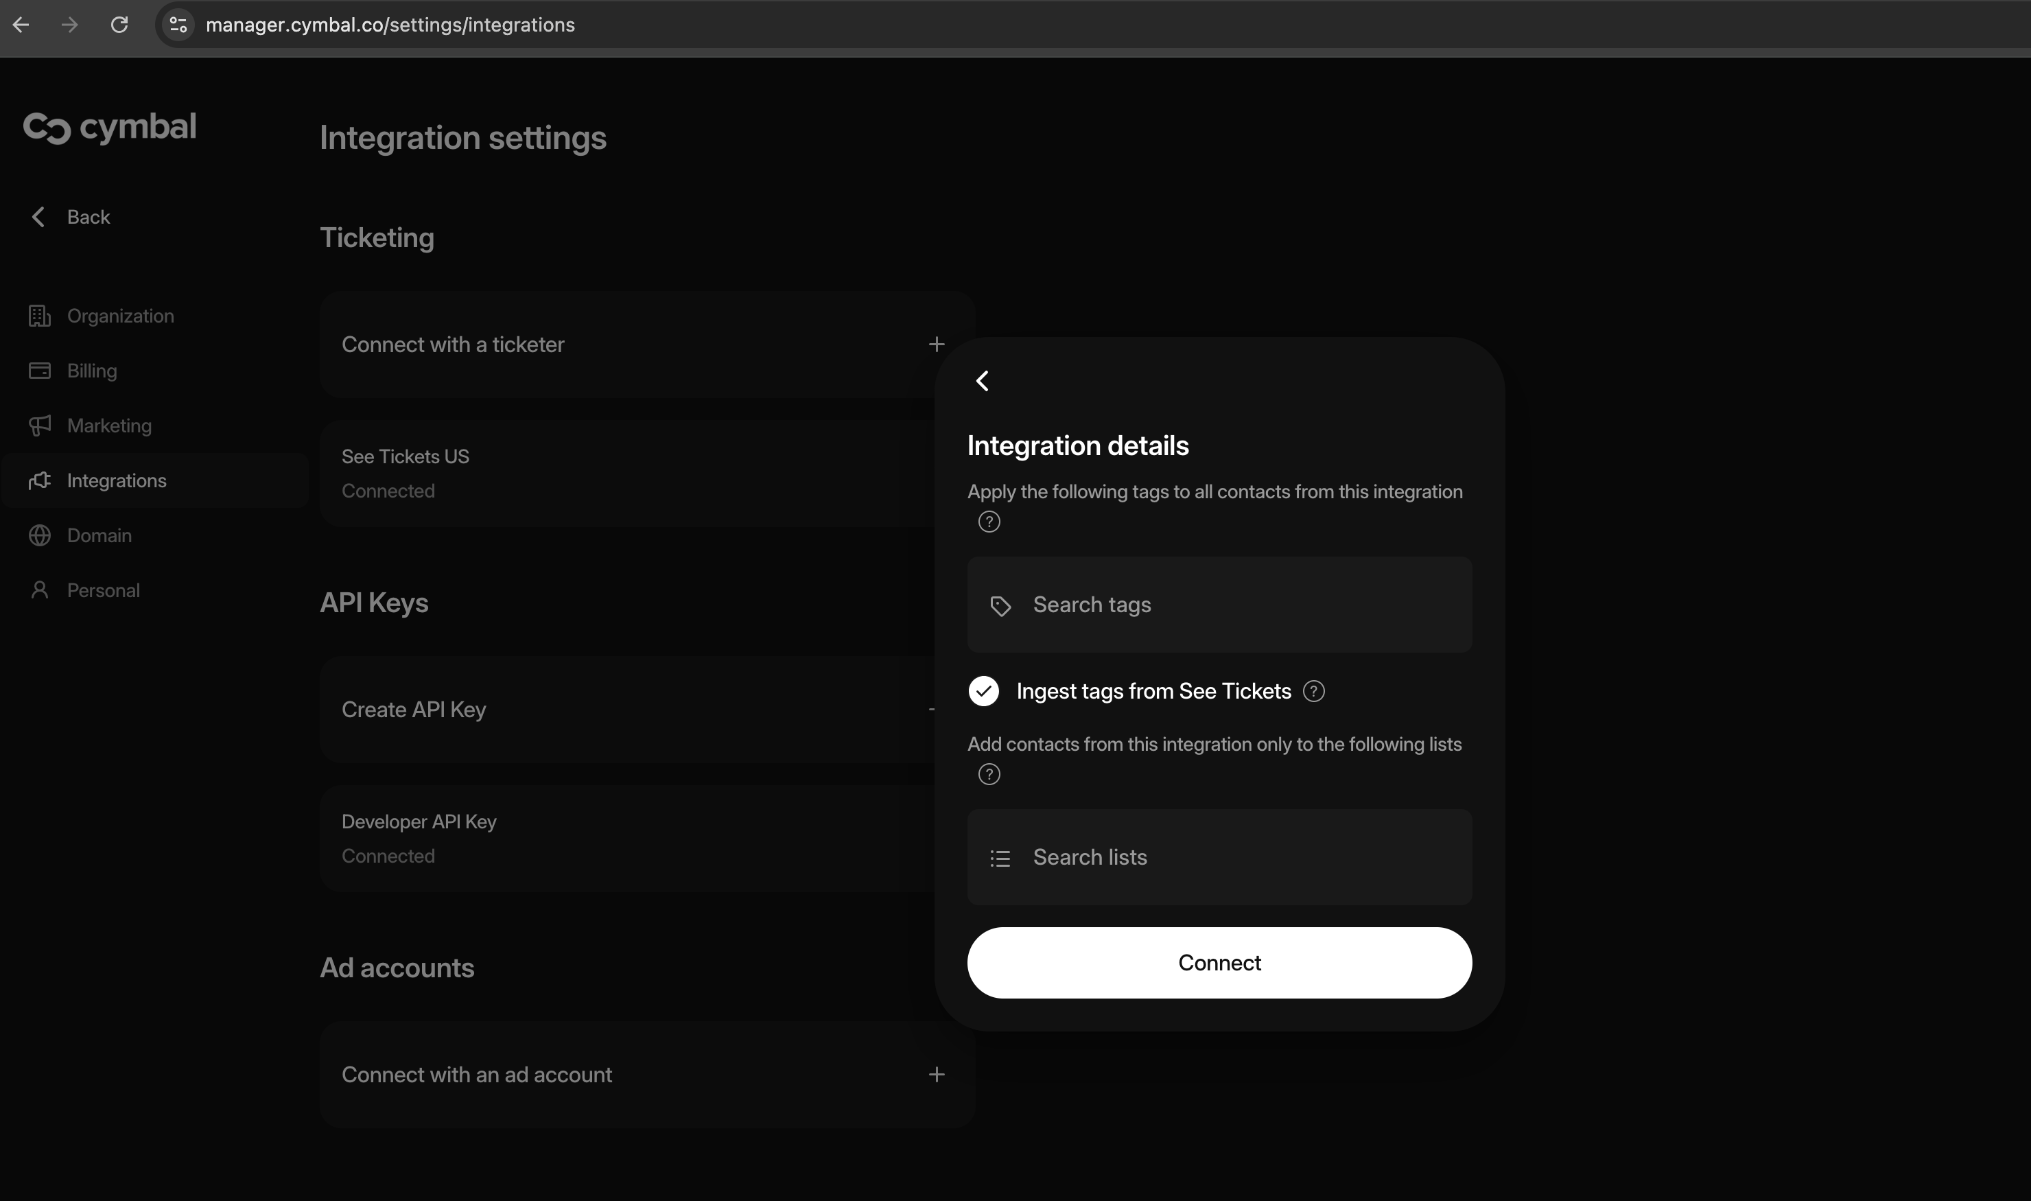Expand Connect with an ad account plus
Screen dimensions: 2031x1201
pos(936,1075)
